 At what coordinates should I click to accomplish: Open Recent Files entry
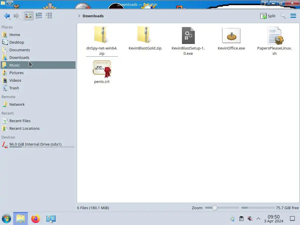point(38,121)
